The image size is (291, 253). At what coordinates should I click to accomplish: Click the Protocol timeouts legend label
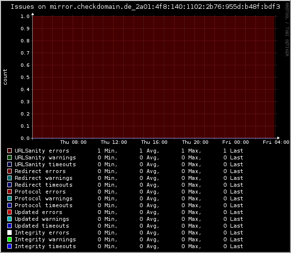coord(43,205)
